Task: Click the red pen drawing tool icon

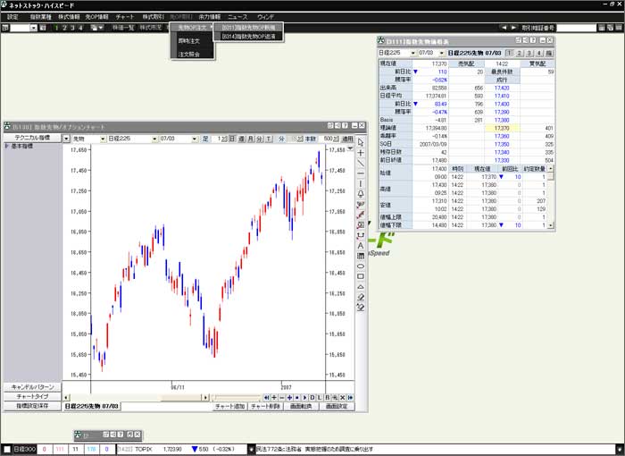Action: pyautogui.click(x=361, y=215)
